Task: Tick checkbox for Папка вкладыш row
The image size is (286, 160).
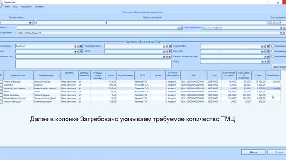Action: (1, 95)
